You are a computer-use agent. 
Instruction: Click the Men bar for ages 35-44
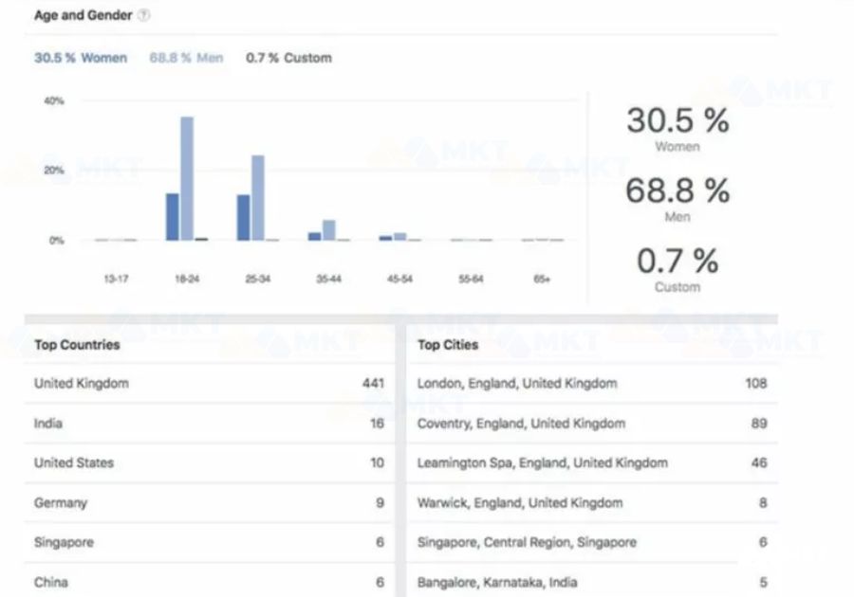pyautogui.click(x=328, y=229)
